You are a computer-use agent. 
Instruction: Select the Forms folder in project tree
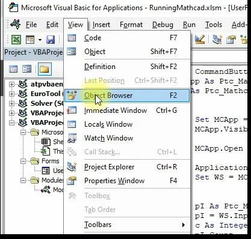tap(51, 161)
